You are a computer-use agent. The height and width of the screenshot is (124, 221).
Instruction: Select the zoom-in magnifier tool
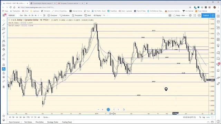point(4,59)
